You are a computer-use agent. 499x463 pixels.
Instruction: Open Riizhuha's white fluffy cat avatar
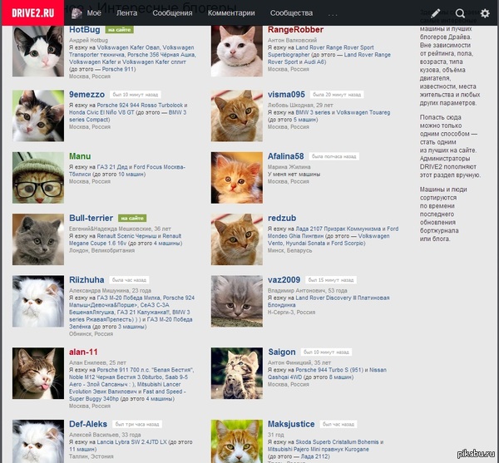38,301
